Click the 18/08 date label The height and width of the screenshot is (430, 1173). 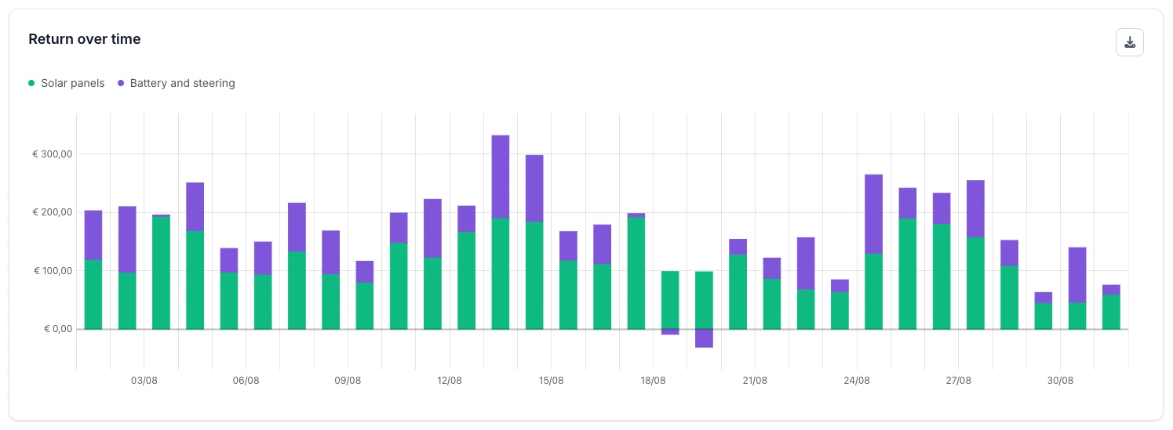pos(653,381)
